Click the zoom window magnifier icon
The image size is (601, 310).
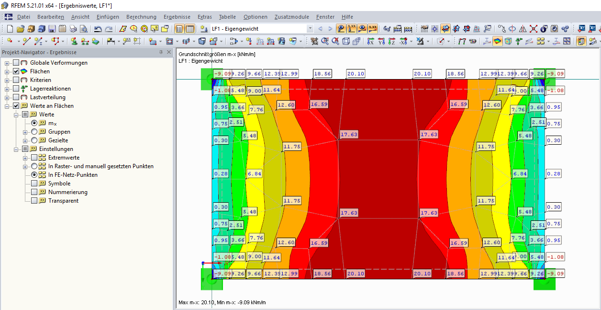[x=325, y=41]
